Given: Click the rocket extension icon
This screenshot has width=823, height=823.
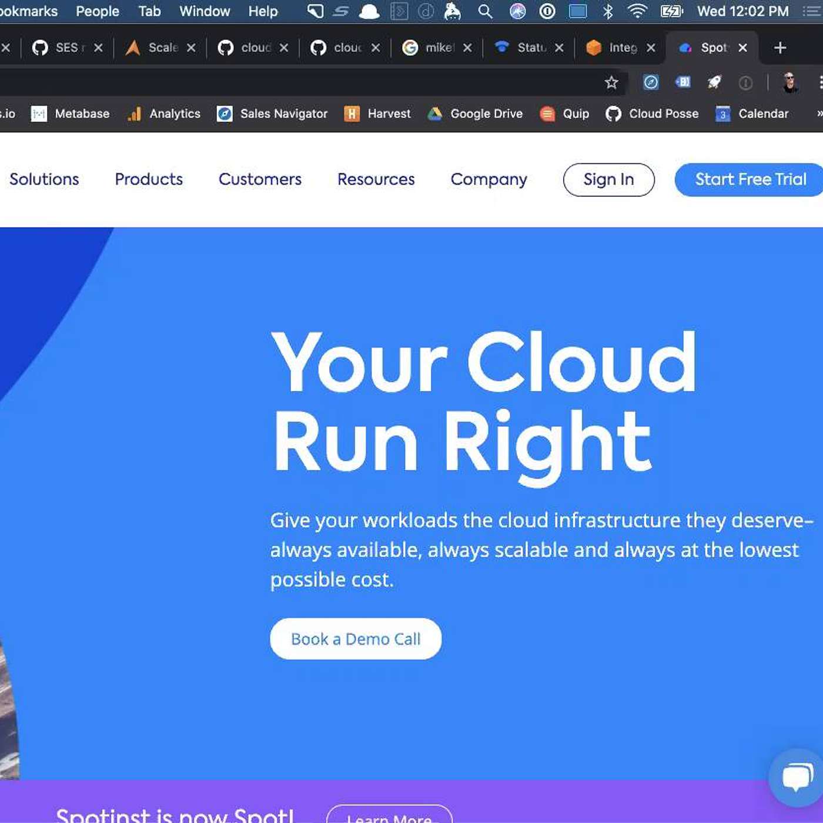Looking at the screenshot, I should tap(714, 83).
